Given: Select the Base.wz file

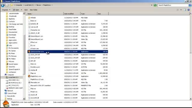Looking at the screenshot, I should (x=33, y=21).
